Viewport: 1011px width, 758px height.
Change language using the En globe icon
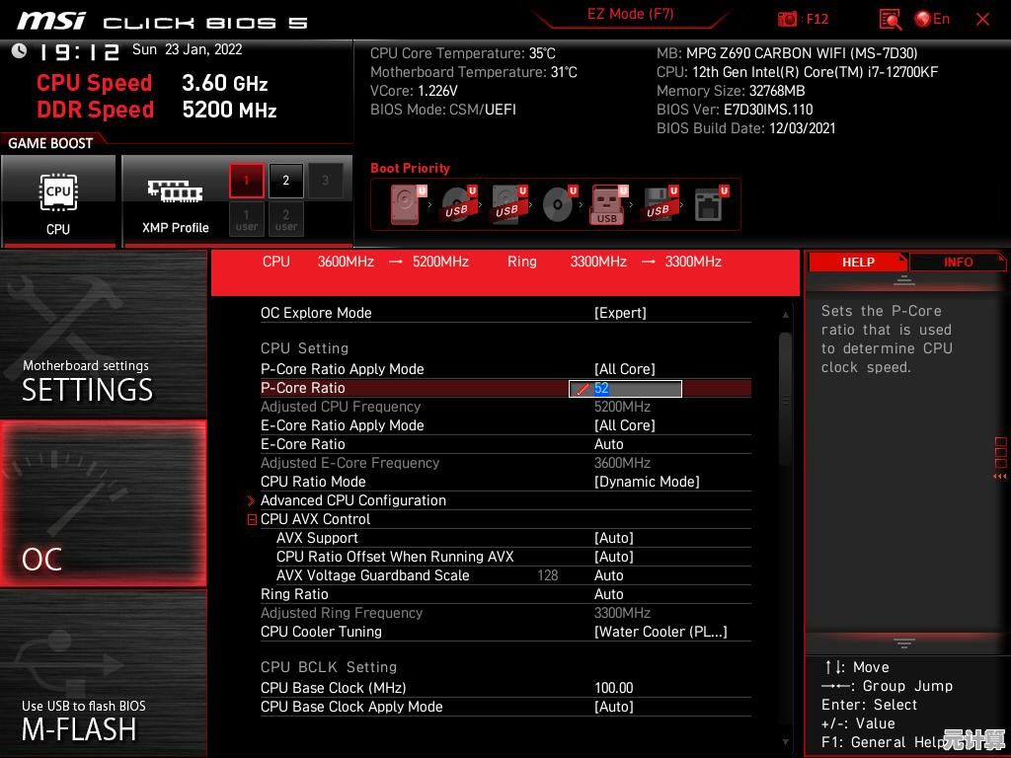(x=932, y=19)
